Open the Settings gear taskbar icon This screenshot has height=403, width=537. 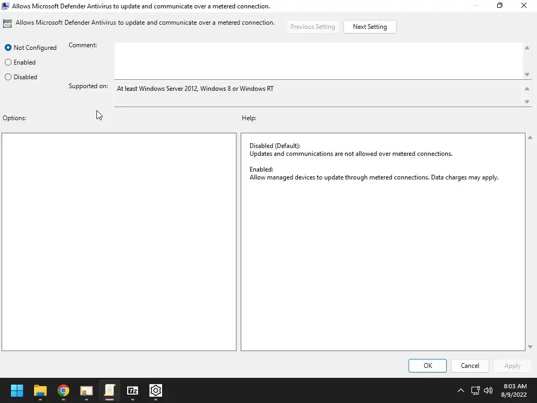(156, 390)
